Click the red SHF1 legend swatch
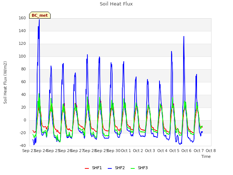Screen dimensions: 233x175 (87, 168)
